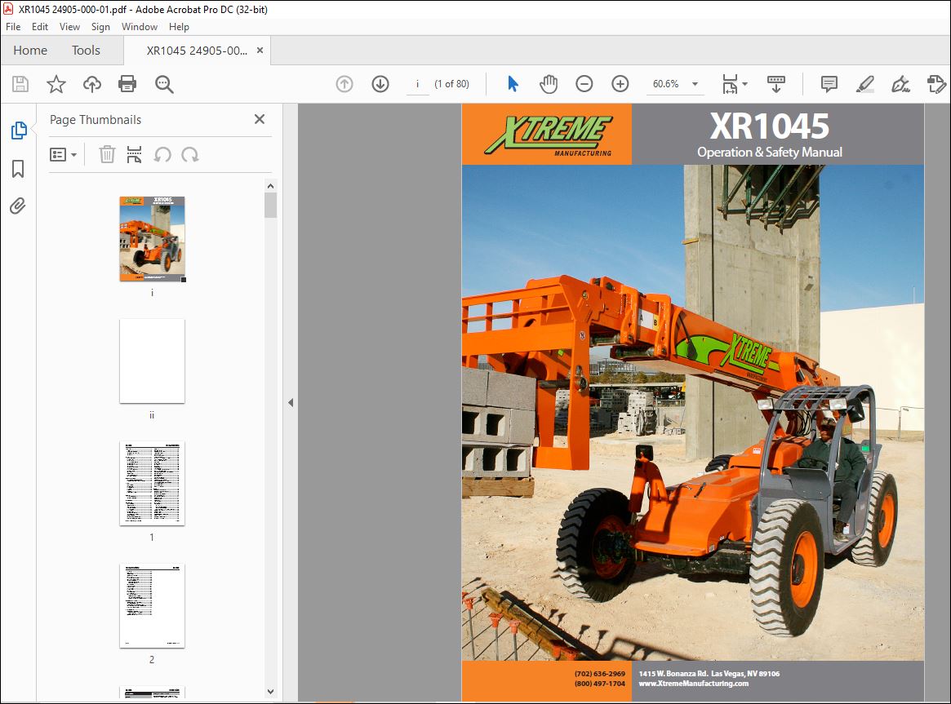Click the www.XtremeManufacturing.com link on the page
The width and height of the screenshot is (951, 704).
[x=693, y=684]
